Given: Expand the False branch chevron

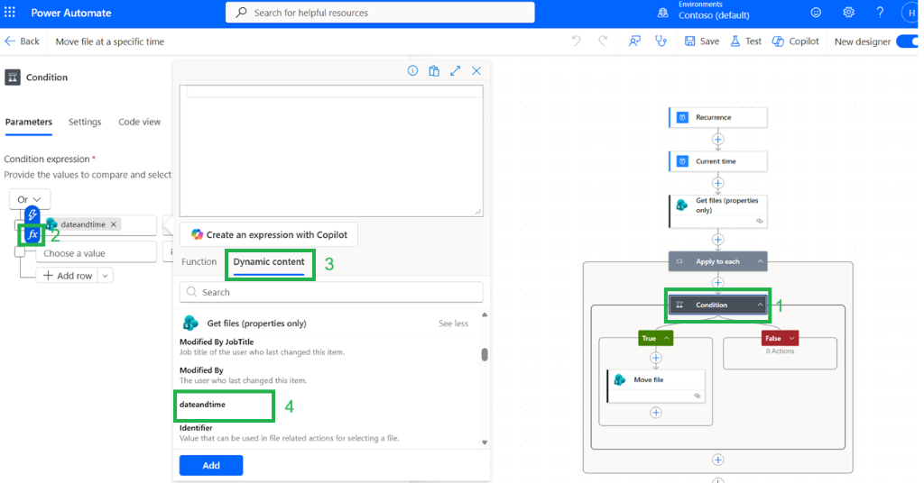Looking at the screenshot, I should tap(791, 338).
